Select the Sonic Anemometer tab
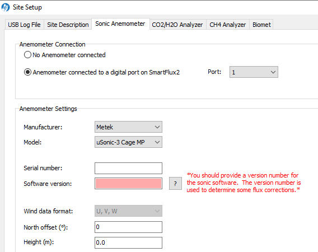 [x=120, y=24]
